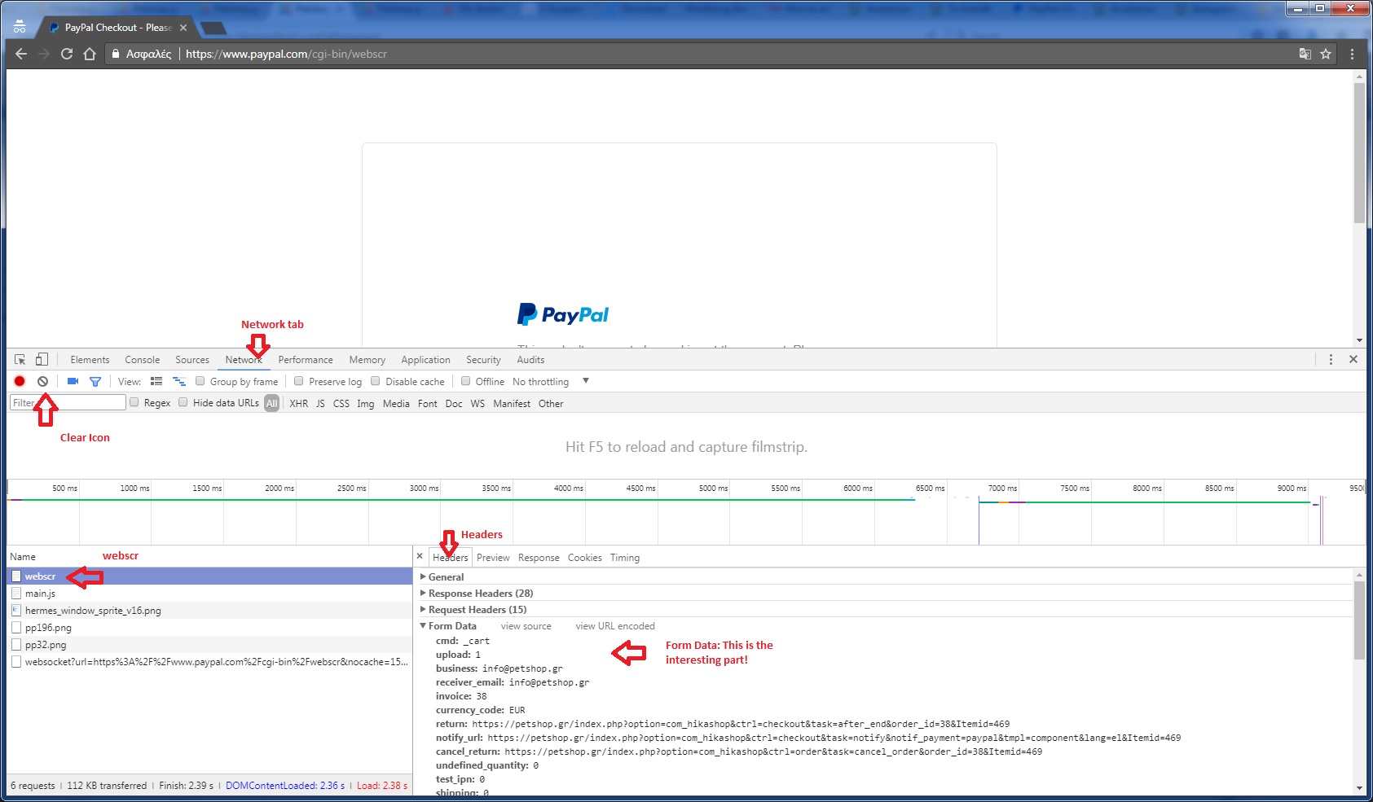
Task: Switch to the Console tab
Action: [143, 359]
